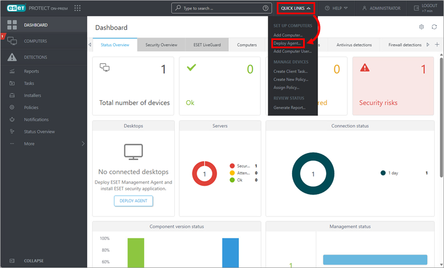Open Detections warning icon in sidebar
Image resolution: width=444 pixels, height=268 pixels.
(x=12, y=58)
